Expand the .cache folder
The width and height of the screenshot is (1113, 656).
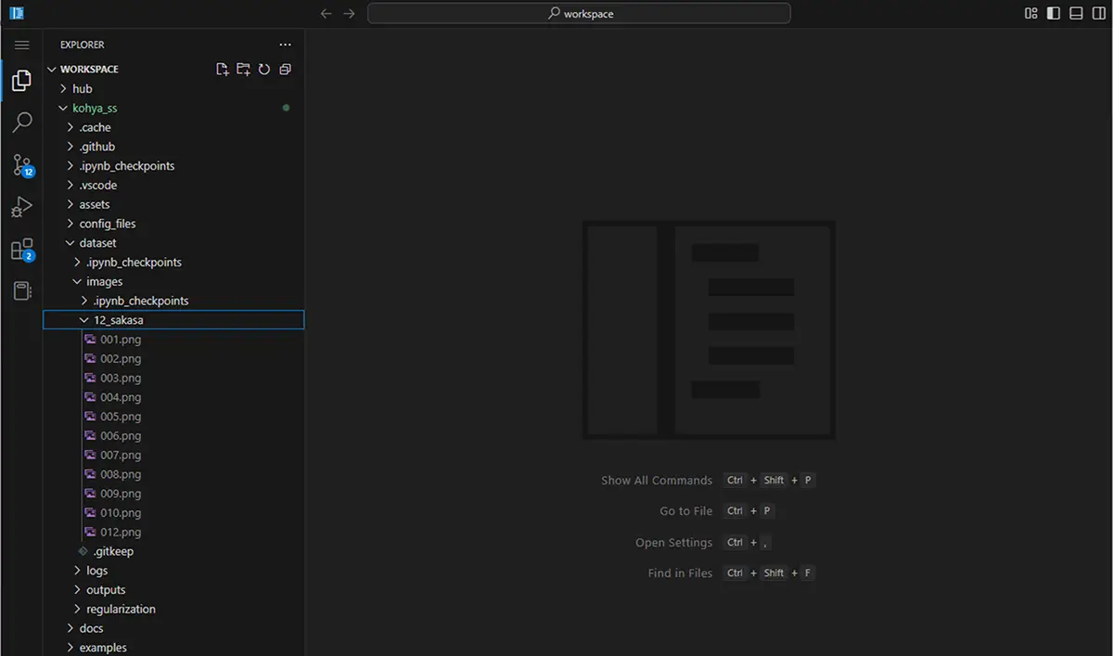pyautogui.click(x=173, y=128)
